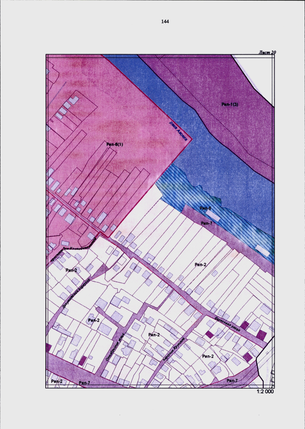Image resolution: width=305 pixels, height=429 pixels.
Task: Click the 'переулок Крупской' street label
Action: 174,350
